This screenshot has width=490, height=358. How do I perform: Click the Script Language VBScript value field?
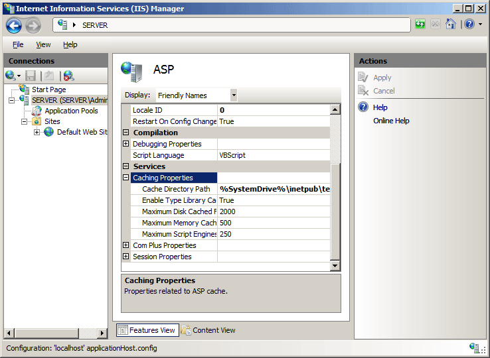point(272,155)
